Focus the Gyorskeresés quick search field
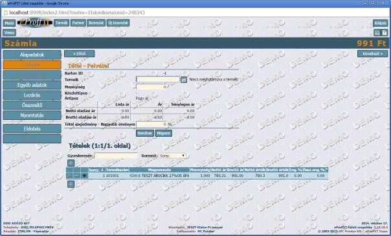 coord(116,156)
